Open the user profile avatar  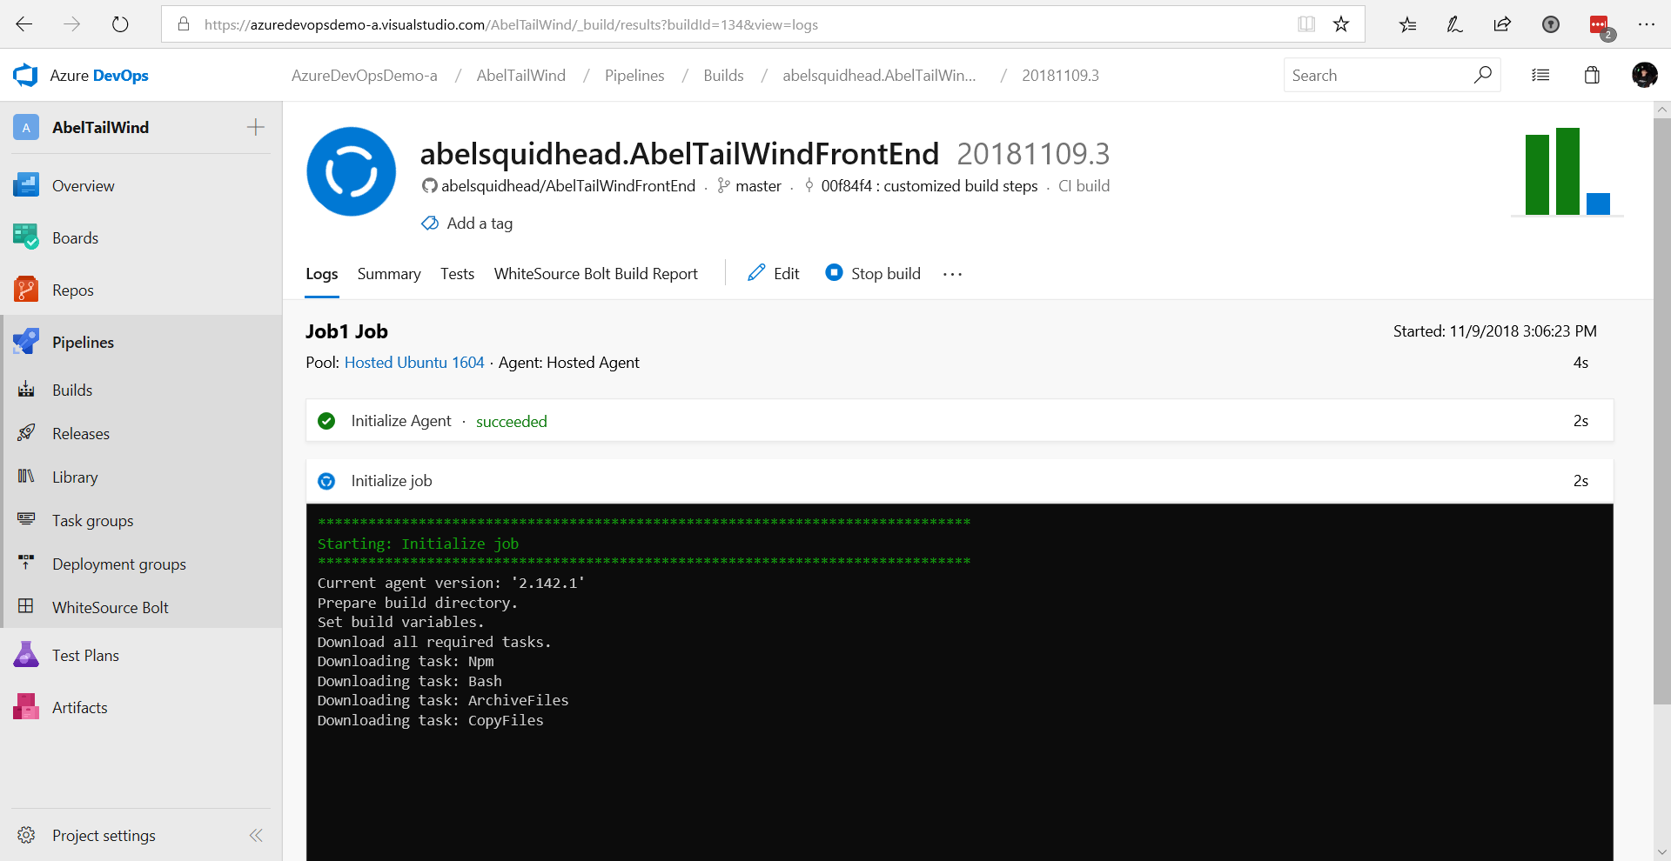(x=1644, y=75)
